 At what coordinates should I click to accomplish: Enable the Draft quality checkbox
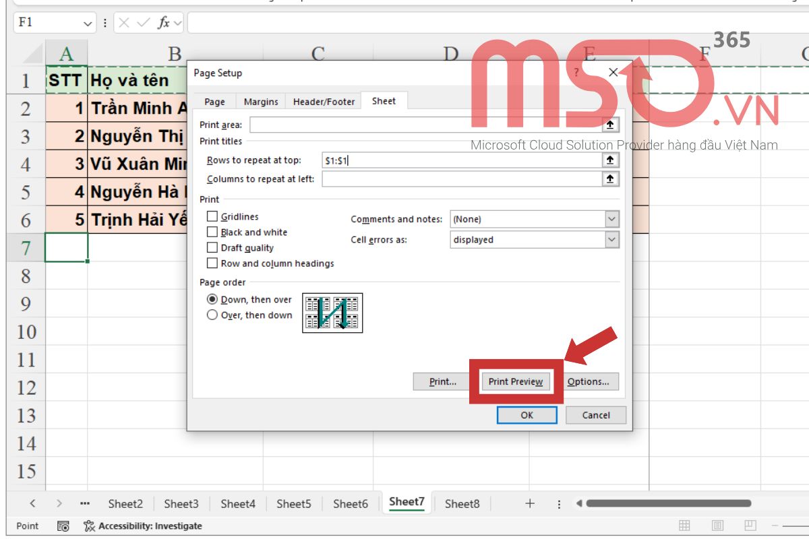tap(212, 247)
